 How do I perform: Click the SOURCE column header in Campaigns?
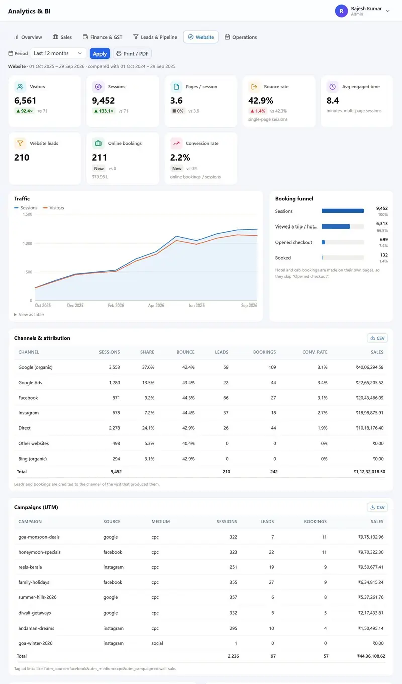112,522
